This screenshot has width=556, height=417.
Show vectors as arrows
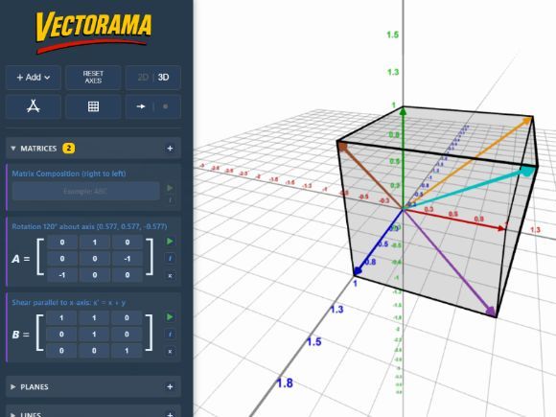[141, 106]
